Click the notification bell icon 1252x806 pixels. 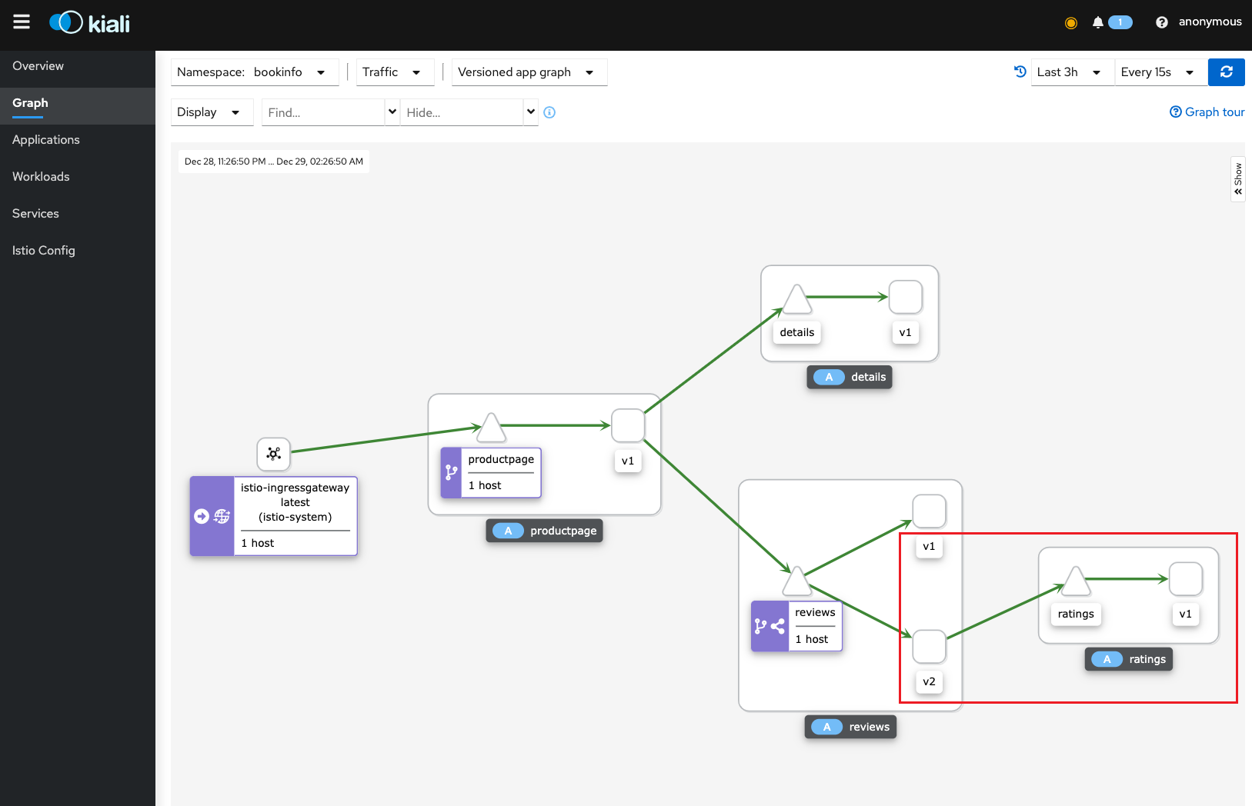tap(1098, 22)
